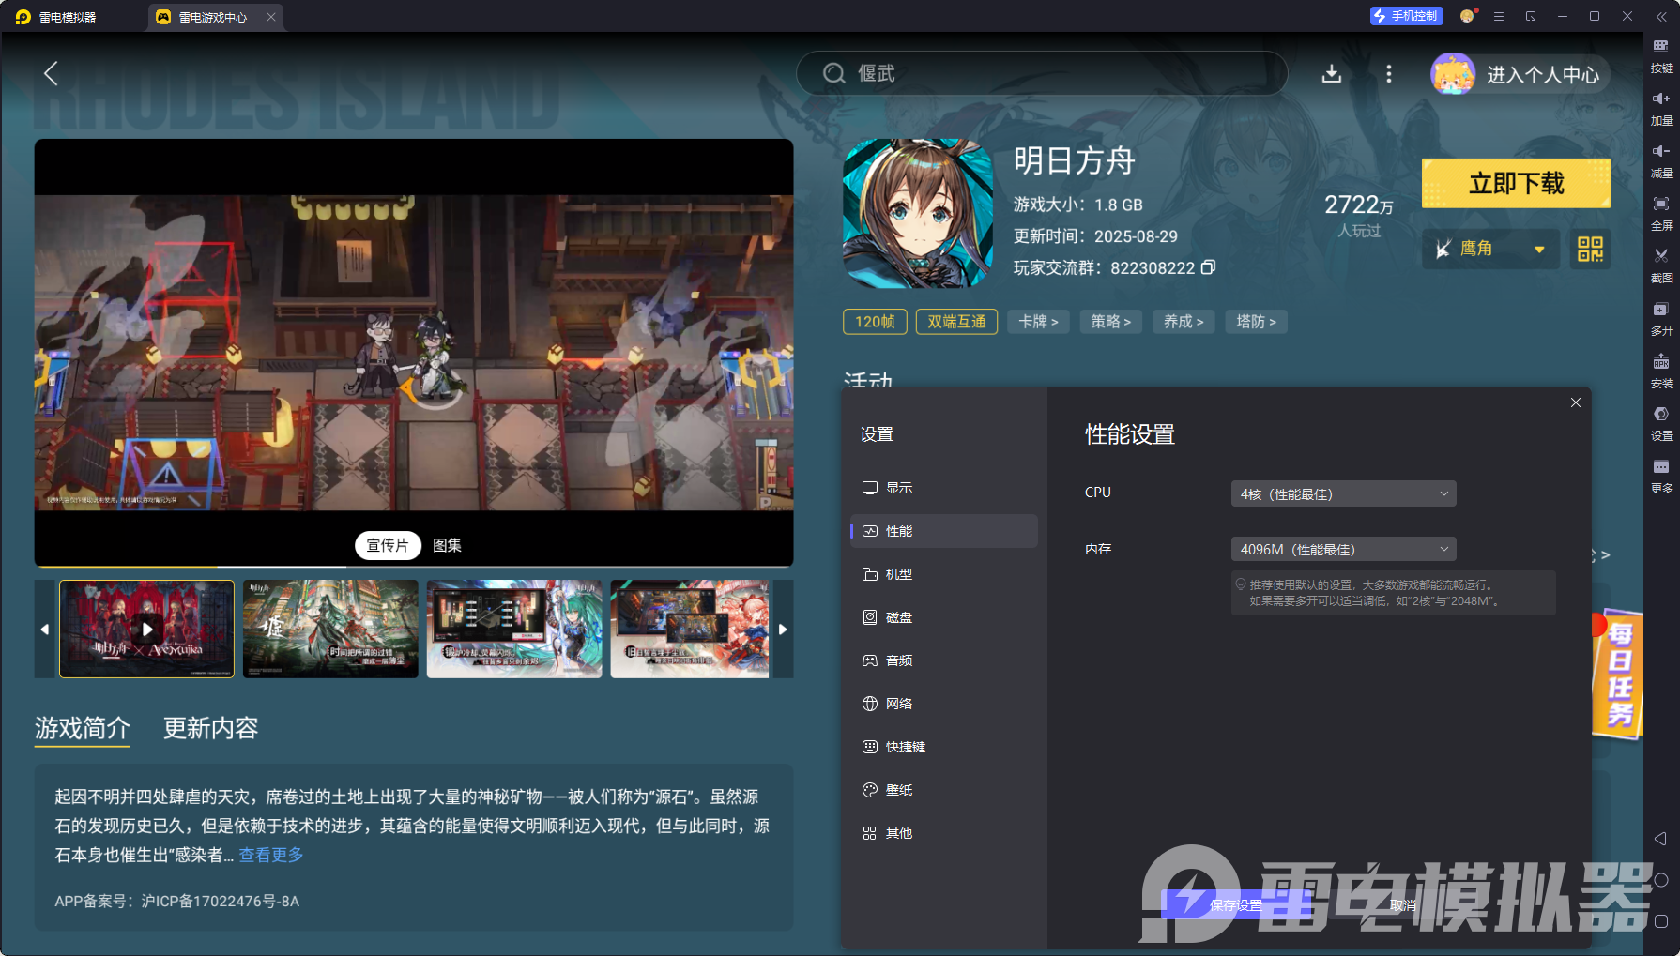Open the CPU cores dropdown
Viewport: 1680px width, 956px height.
pyautogui.click(x=1343, y=493)
